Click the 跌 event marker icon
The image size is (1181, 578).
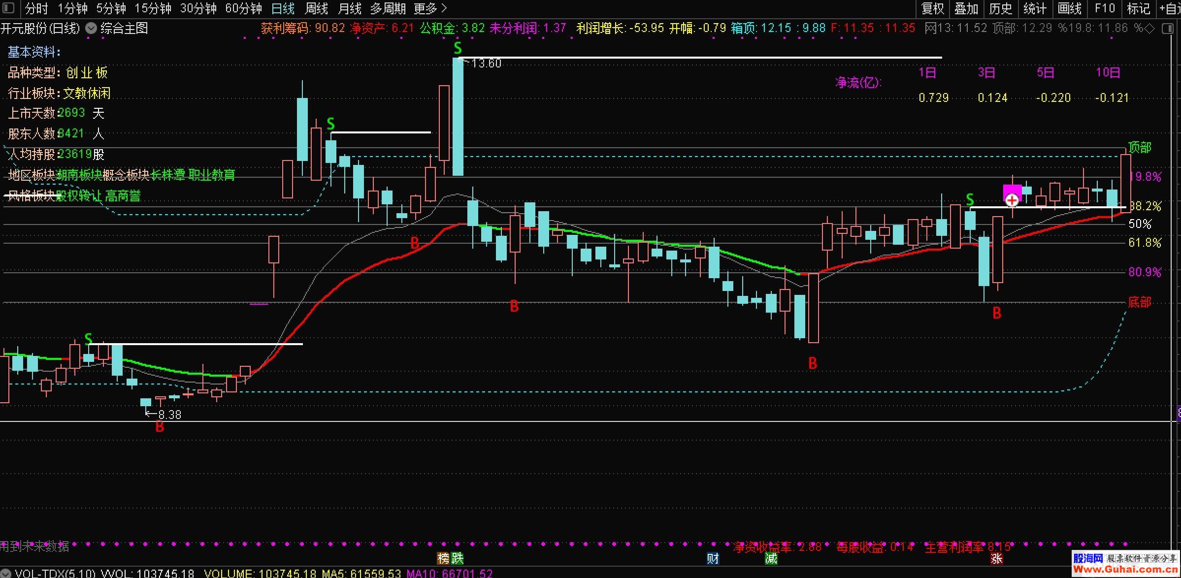coord(458,558)
